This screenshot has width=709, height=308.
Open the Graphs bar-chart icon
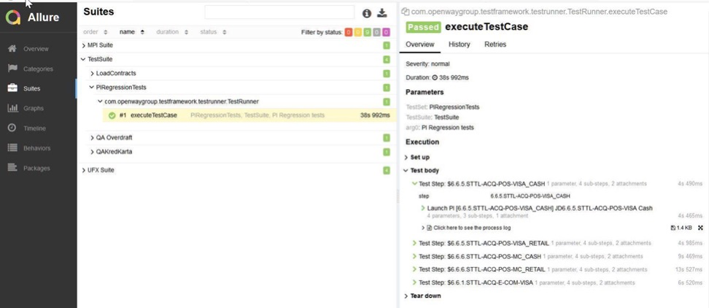click(x=12, y=108)
